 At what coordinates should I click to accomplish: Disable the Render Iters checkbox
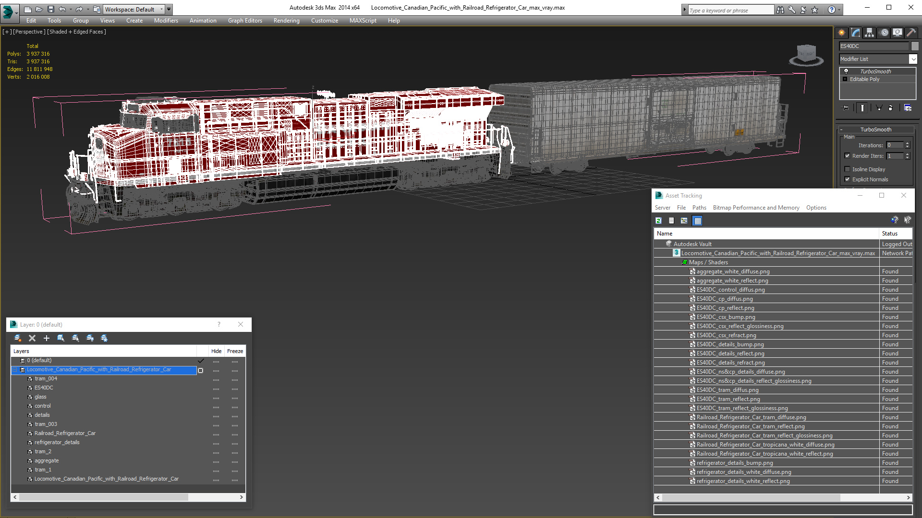(848, 156)
